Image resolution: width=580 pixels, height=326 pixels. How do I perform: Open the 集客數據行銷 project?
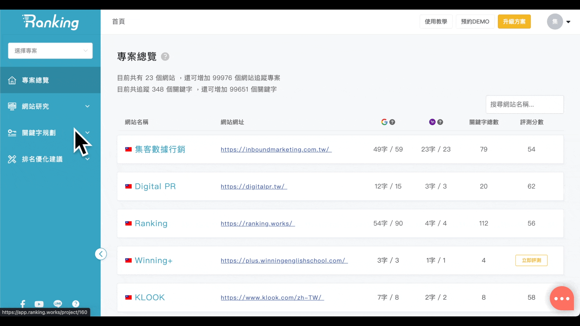coord(160,149)
